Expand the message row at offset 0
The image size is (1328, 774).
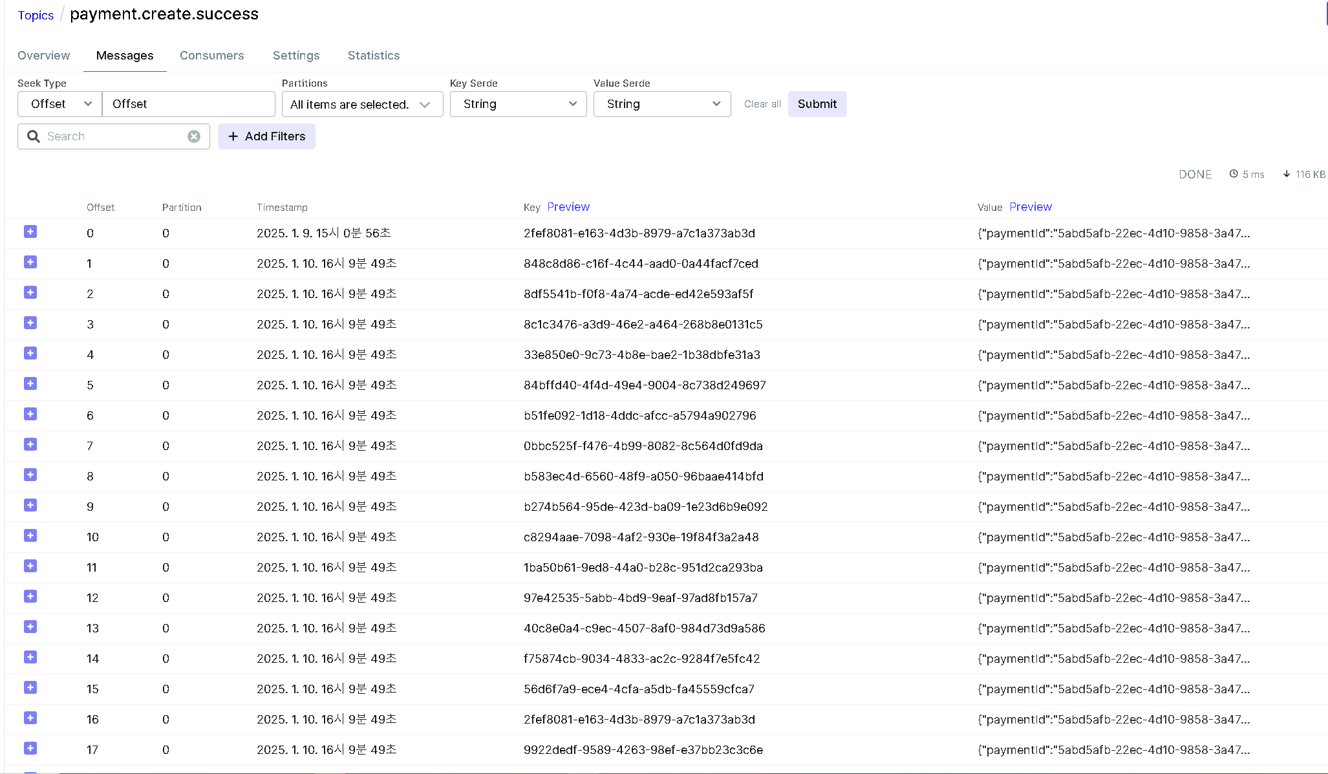point(30,231)
